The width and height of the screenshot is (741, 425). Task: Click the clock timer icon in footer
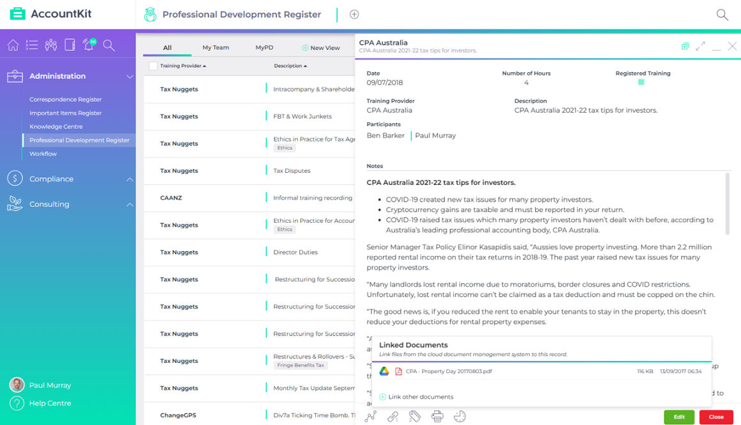coord(460,417)
